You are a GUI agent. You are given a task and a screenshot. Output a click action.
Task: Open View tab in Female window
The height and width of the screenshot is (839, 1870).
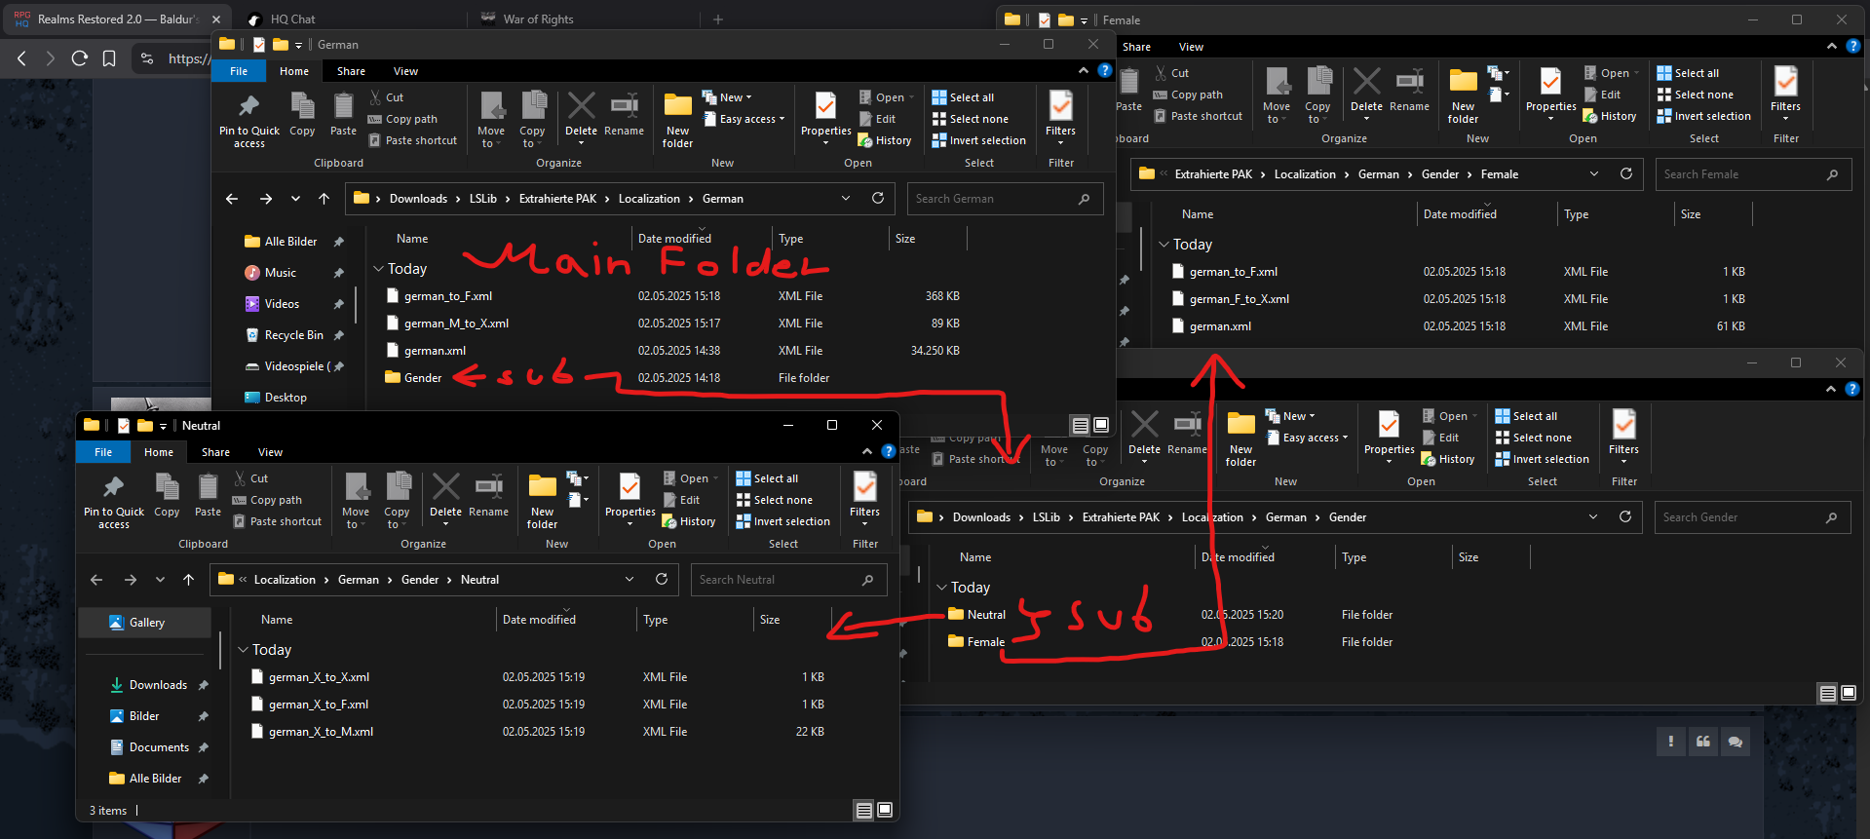point(1191,47)
